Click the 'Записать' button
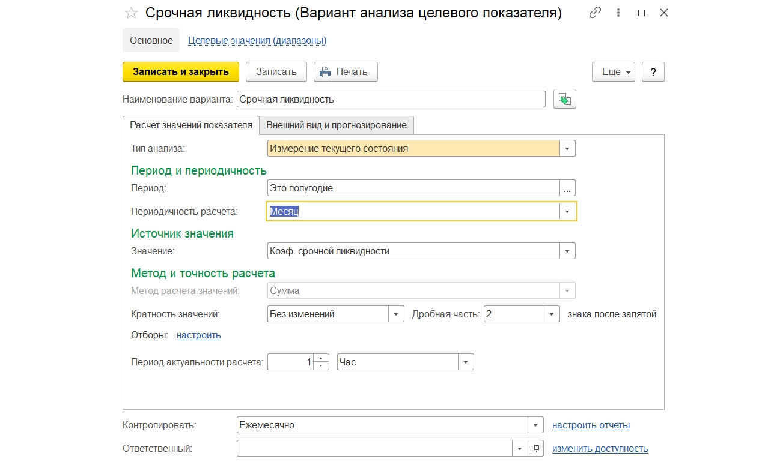The width and height of the screenshot is (774, 471). [276, 72]
